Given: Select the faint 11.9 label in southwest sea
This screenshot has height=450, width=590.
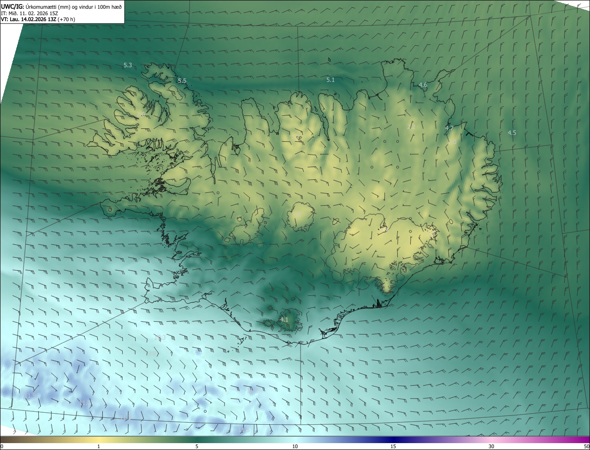Looking at the screenshot, I should pos(31,396).
